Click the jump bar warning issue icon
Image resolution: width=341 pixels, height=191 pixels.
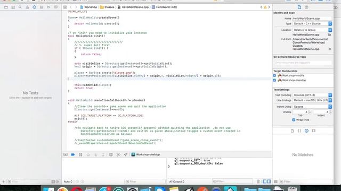[x=265, y=7]
